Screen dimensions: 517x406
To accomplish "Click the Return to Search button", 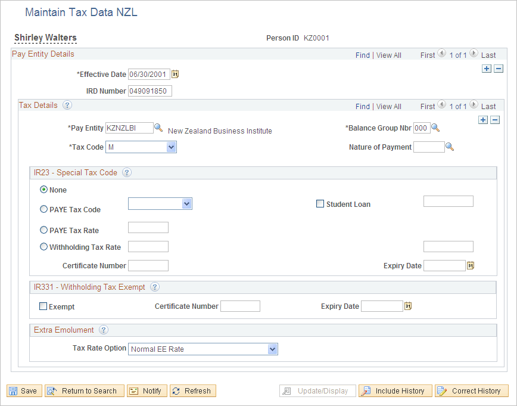I will pyautogui.click(x=84, y=390).
